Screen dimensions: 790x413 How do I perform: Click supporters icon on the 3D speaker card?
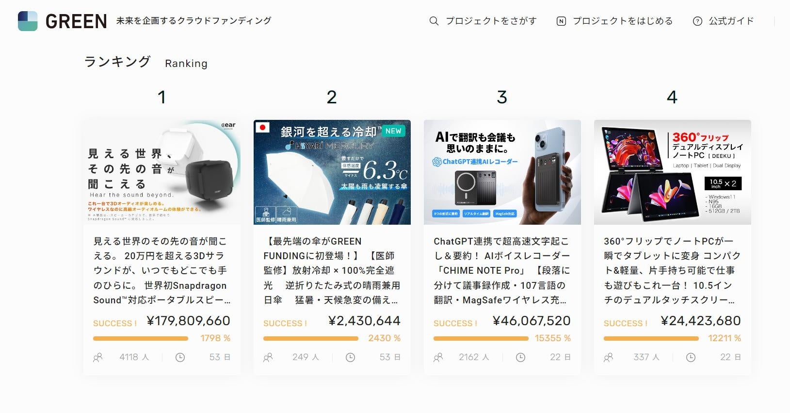point(98,357)
